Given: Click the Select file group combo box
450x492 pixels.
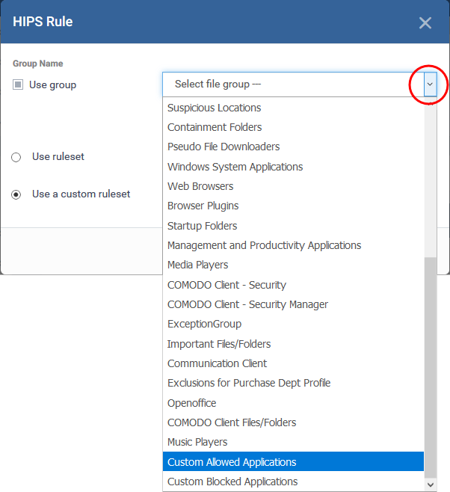Looking at the screenshot, I should (x=292, y=84).
